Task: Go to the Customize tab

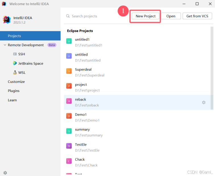Action: 16,82
